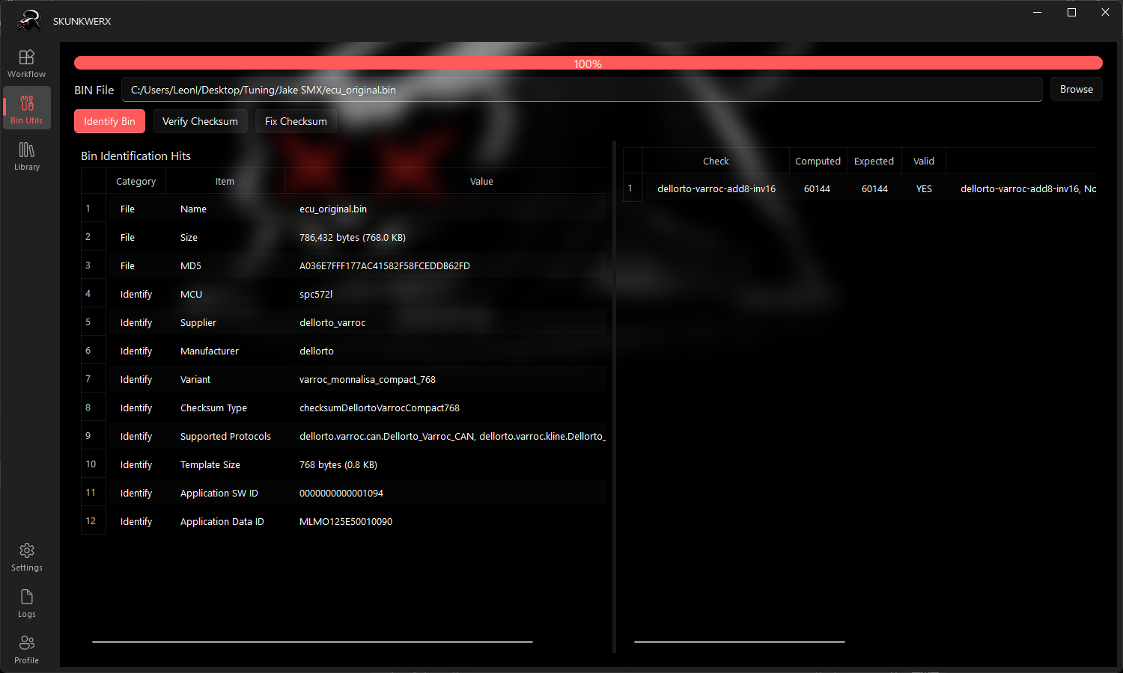
Task: Sort by Value column header
Action: [481, 181]
